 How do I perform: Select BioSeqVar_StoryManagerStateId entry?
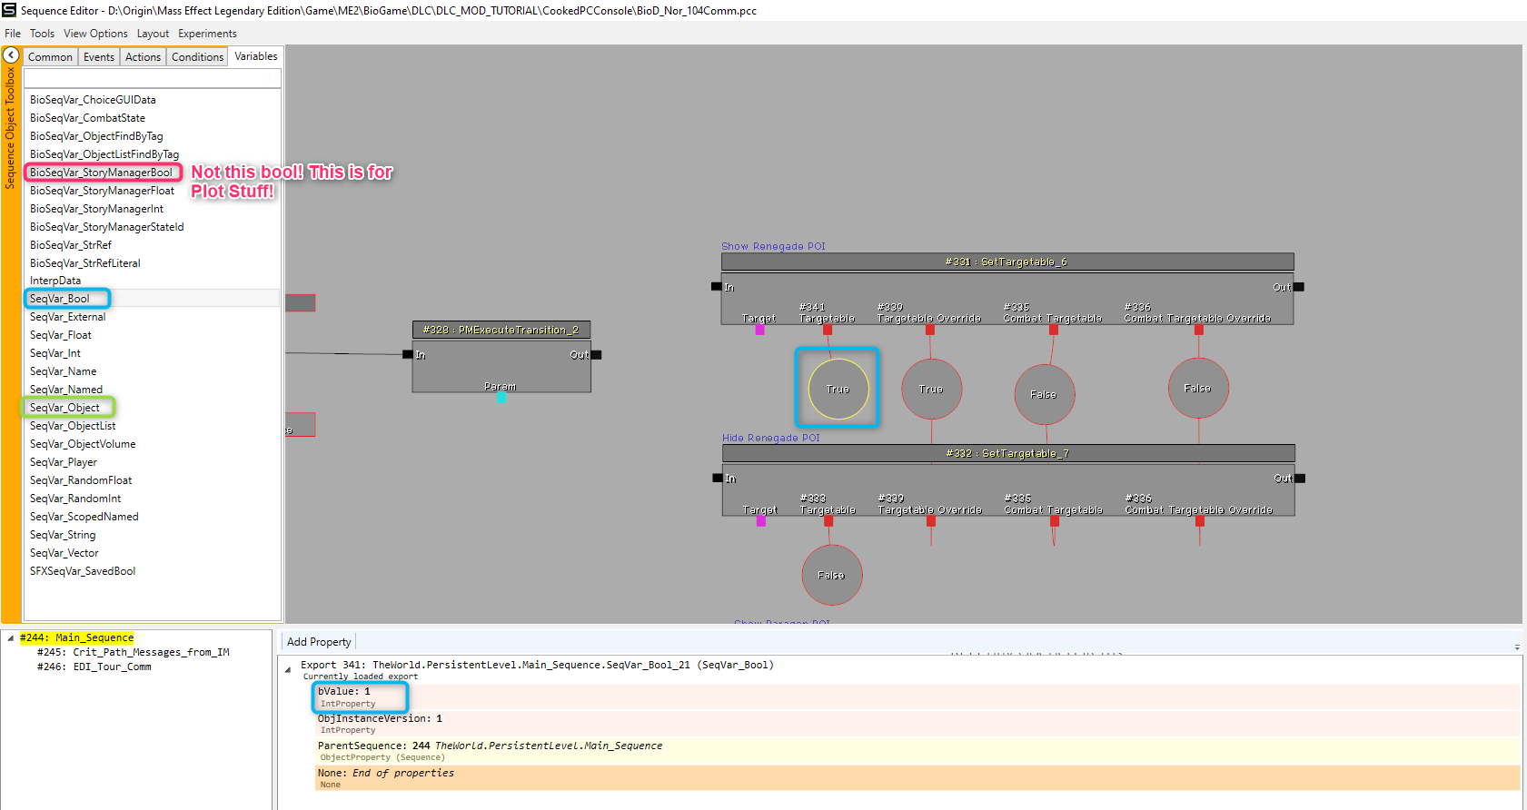pyautogui.click(x=106, y=227)
